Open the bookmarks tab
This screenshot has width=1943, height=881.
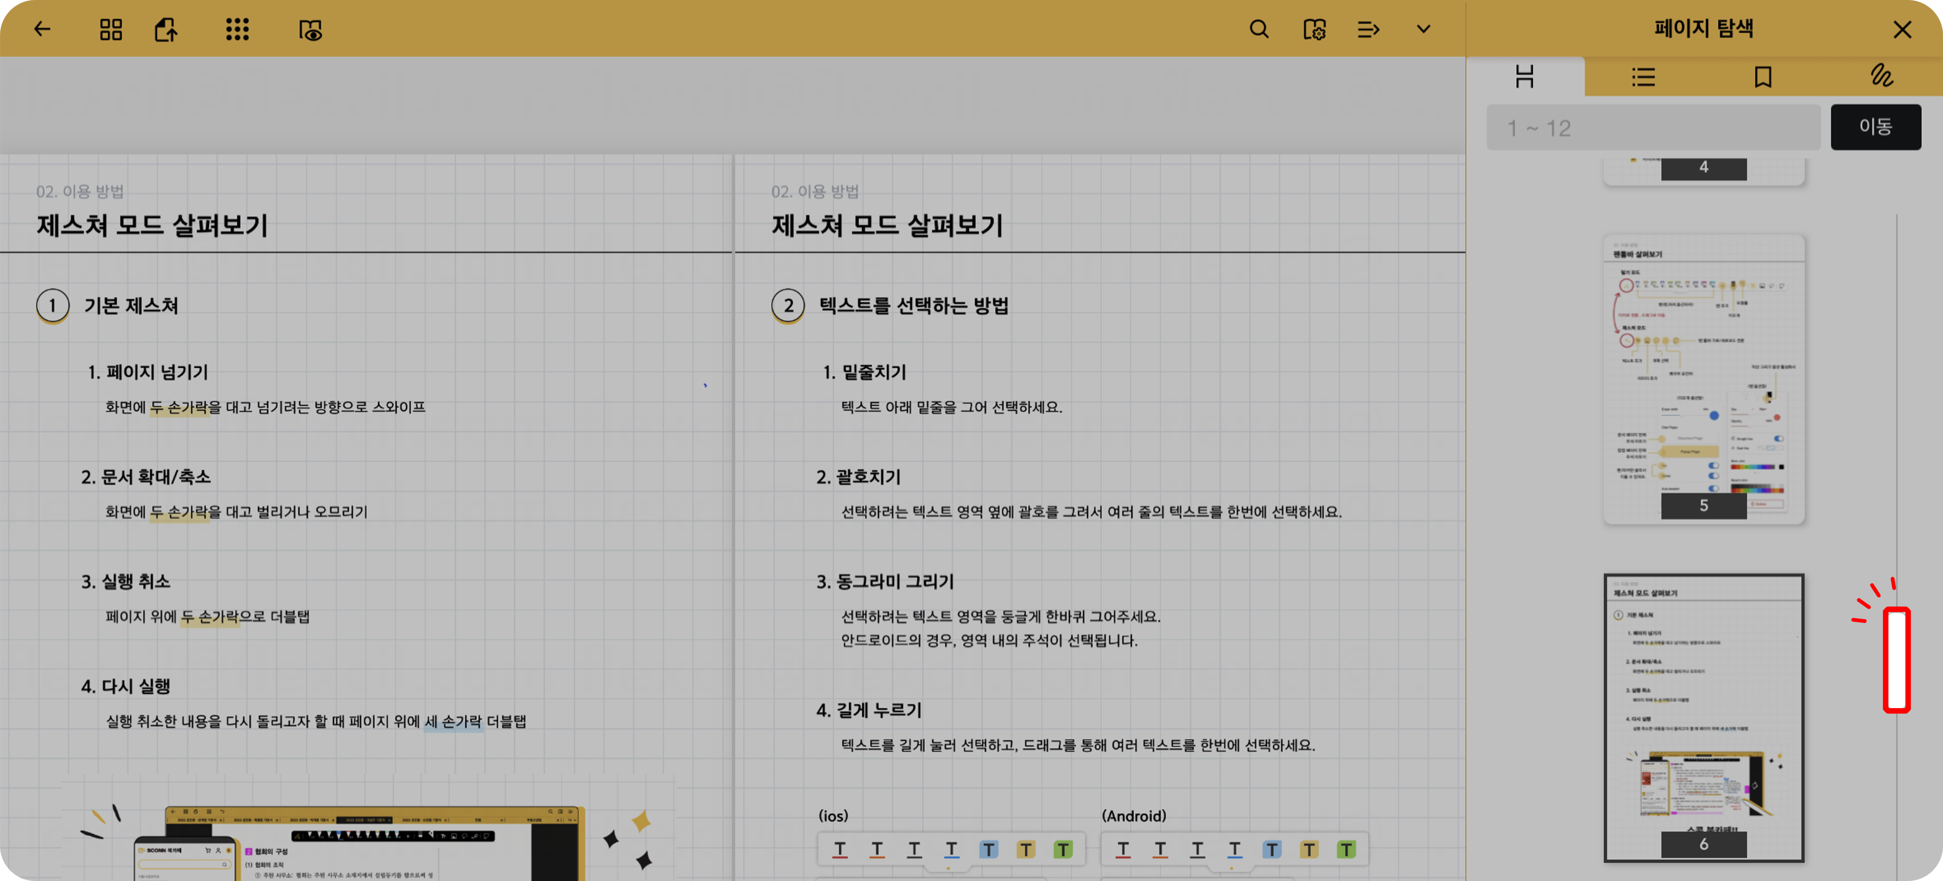pos(1763,76)
